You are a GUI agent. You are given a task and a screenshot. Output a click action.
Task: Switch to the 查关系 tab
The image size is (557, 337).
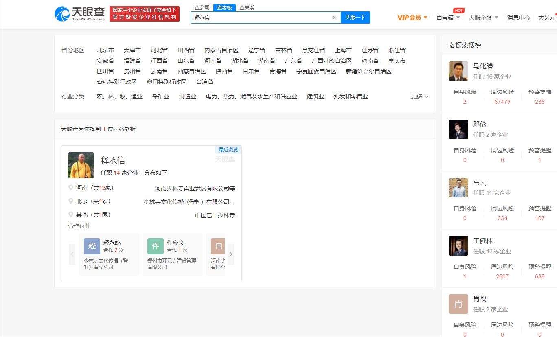(x=247, y=7)
